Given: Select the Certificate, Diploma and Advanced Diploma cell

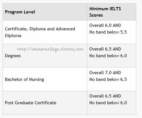Looking at the screenshot, I should [45, 32].
